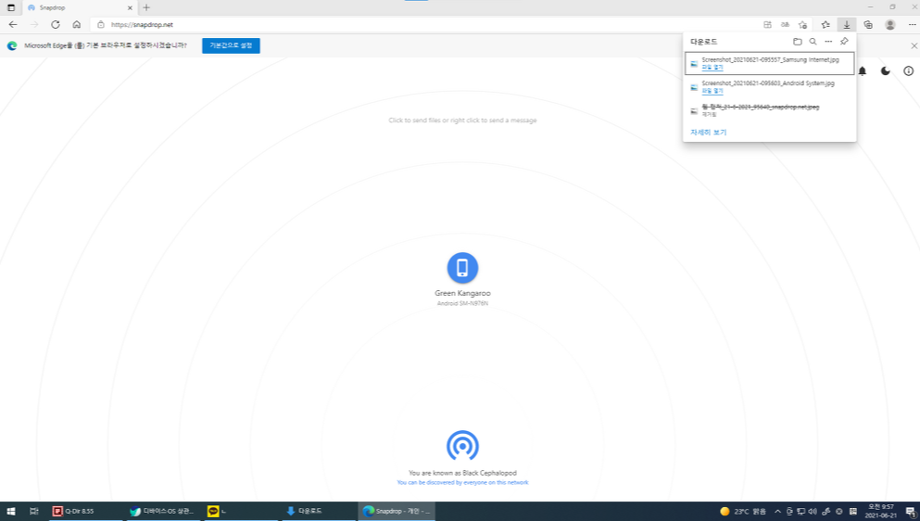Add this page to favorites

802,25
